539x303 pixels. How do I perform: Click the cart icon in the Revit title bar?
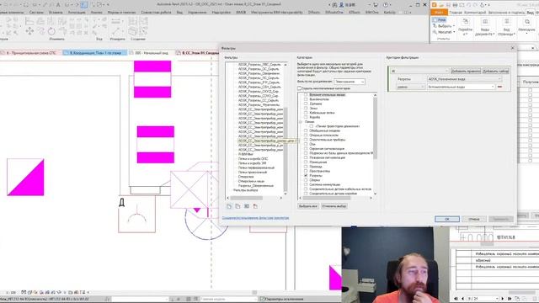click(376, 5)
